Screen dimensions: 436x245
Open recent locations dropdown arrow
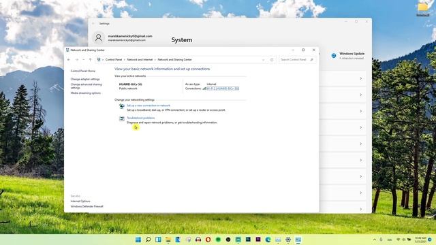pos(83,59)
